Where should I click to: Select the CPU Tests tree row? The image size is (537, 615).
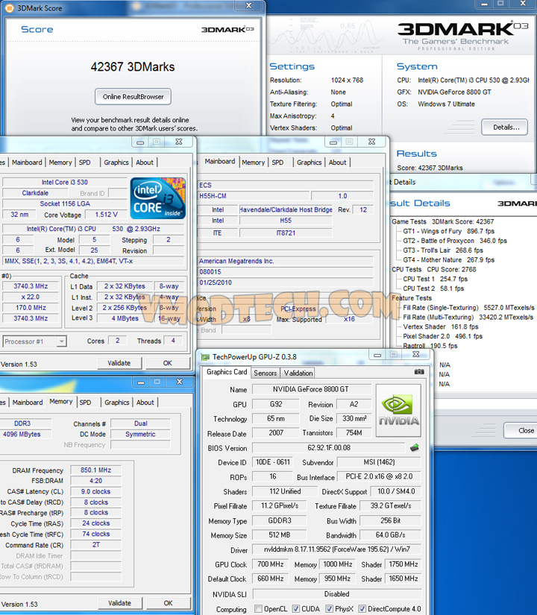434,269
